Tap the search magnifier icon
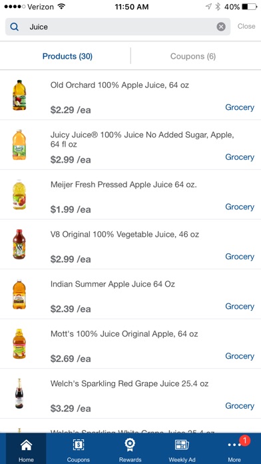This screenshot has height=464, width=261. pyautogui.click(x=14, y=27)
